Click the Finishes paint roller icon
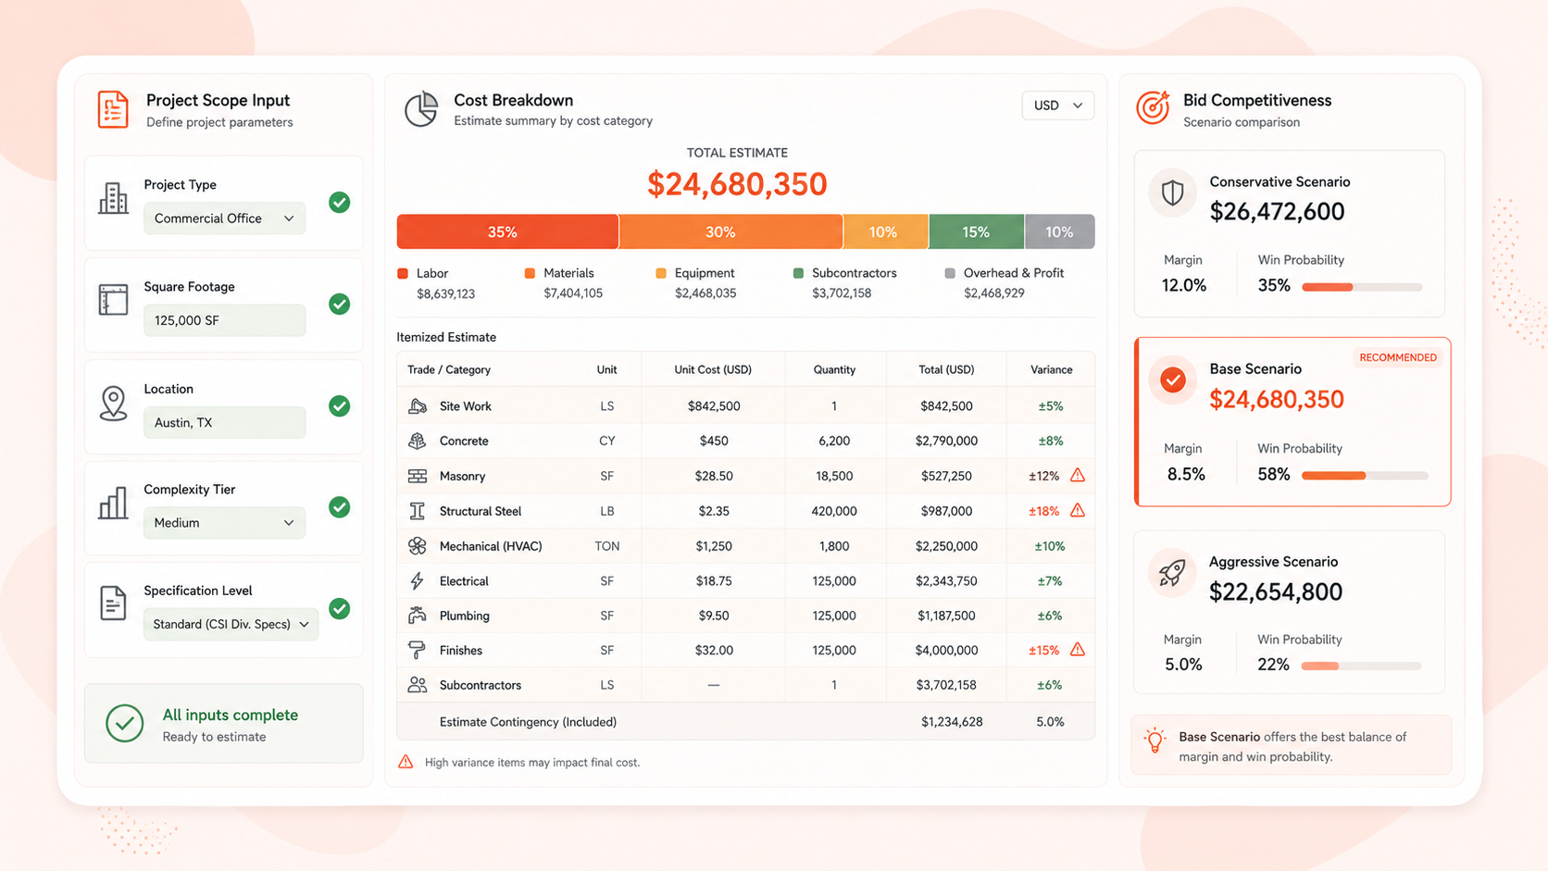This screenshot has height=871, width=1548. 418,651
